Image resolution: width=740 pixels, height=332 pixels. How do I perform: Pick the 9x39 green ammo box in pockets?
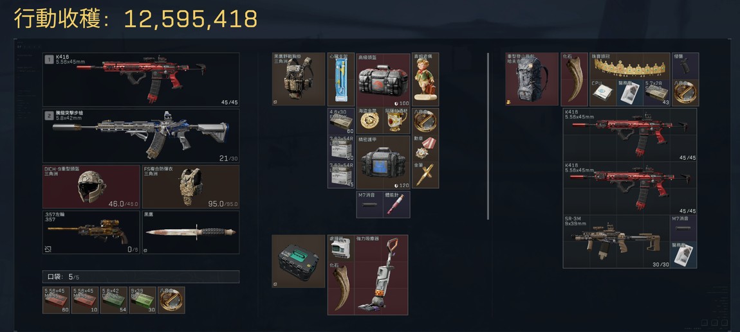[x=142, y=301]
